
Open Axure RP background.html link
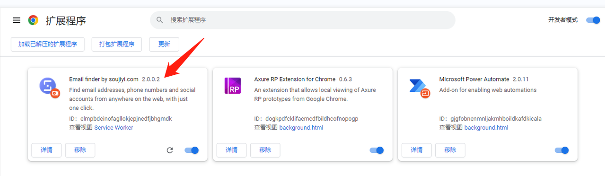[301, 128]
